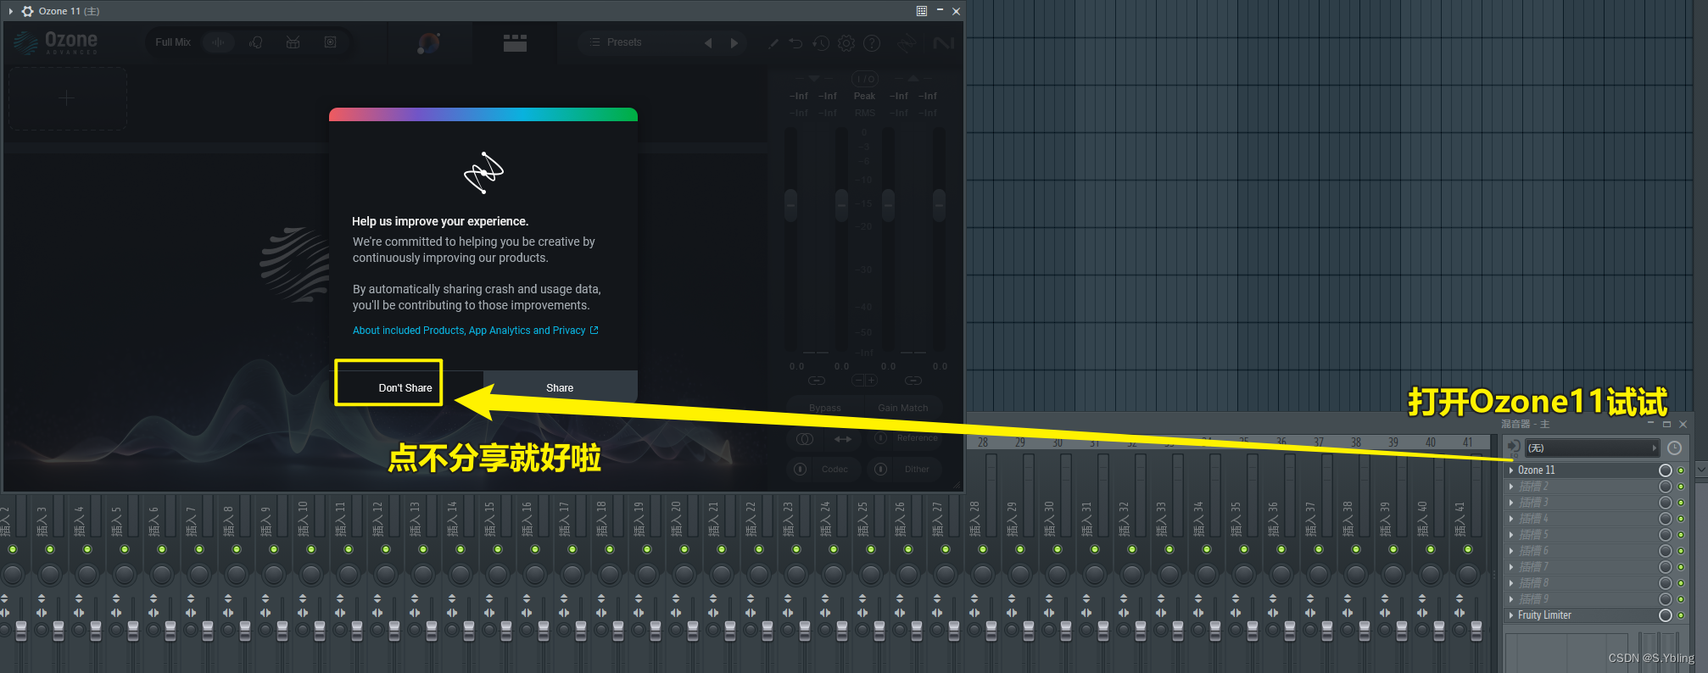The width and height of the screenshot is (1708, 673).
Task: Select the drums icon in Ozone toolbar
Action: 293,42
